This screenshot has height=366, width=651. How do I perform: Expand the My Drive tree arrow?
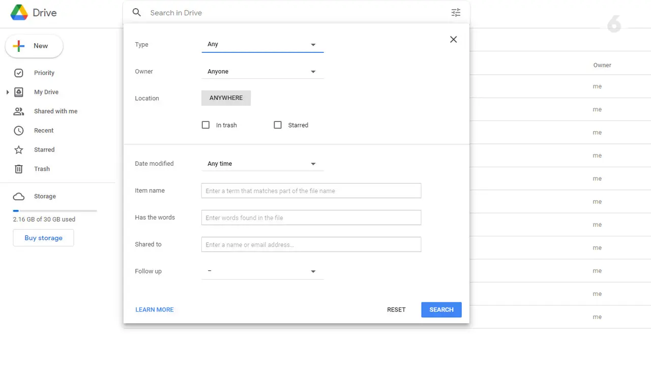(x=8, y=92)
